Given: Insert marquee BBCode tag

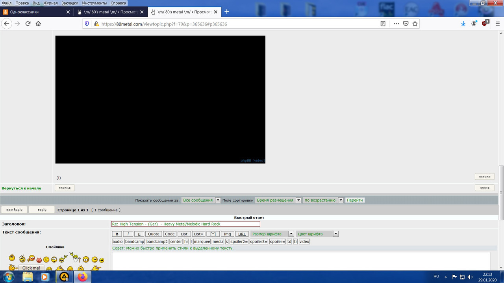Looking at the screenshot, I should click(x=202, y=241).
